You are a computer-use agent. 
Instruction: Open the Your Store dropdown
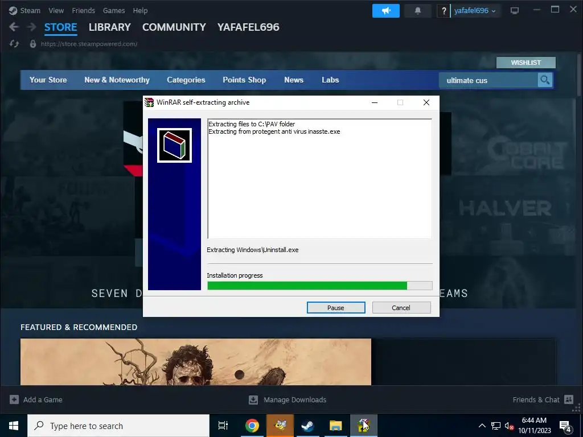[x=48, y=80]
